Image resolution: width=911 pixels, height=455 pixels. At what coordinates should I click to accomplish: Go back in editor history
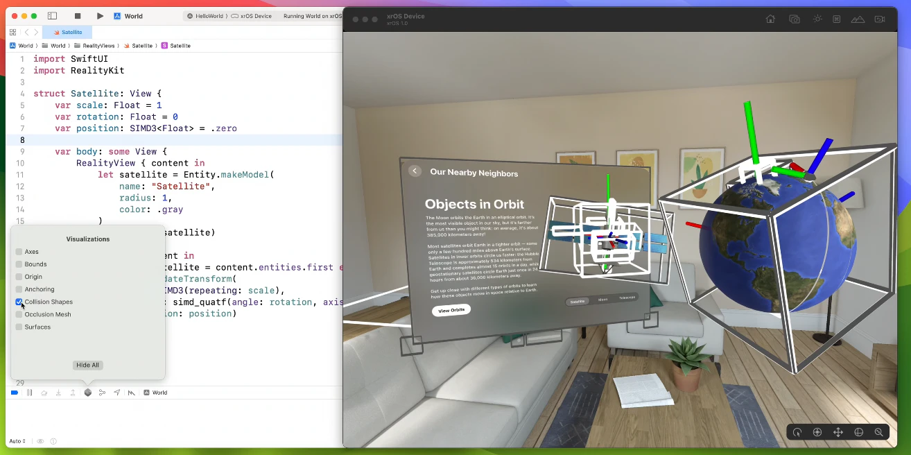27,32
